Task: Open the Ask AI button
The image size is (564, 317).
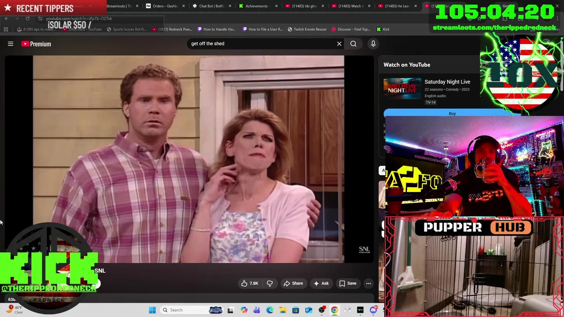Action: pyautogui.click(x=321, y=284)
